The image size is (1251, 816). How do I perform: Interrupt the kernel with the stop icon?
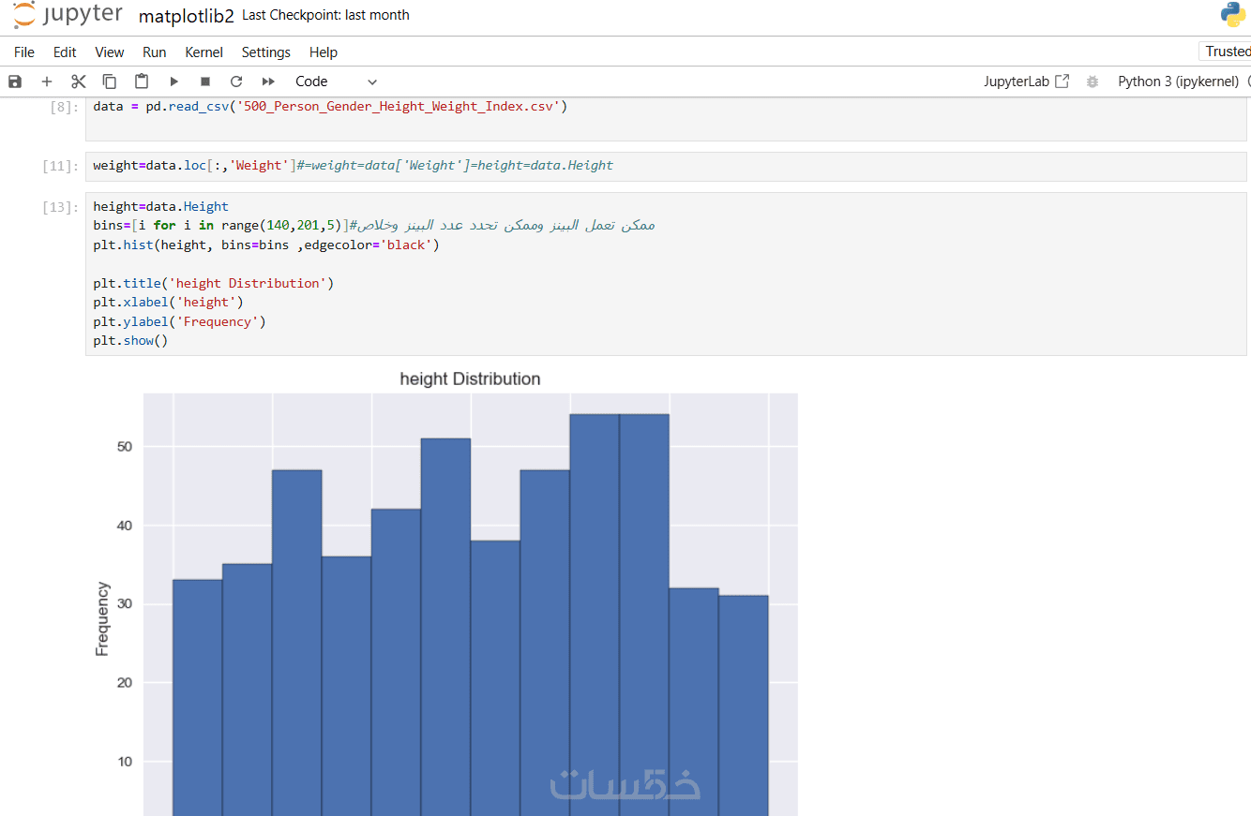205,82
